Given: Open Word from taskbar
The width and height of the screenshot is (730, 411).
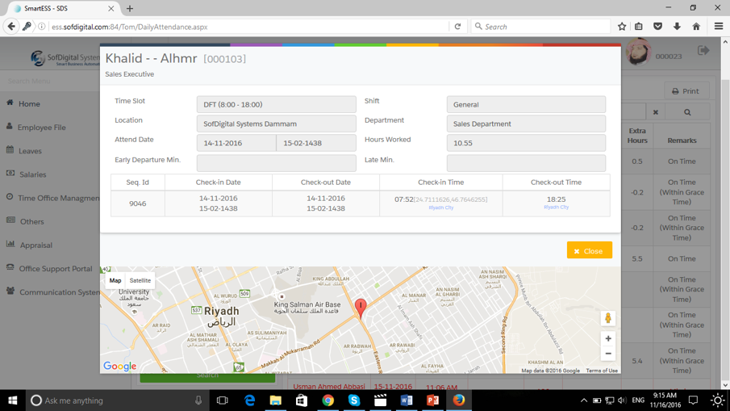Looking at the screenshot, I should (406, 401).
